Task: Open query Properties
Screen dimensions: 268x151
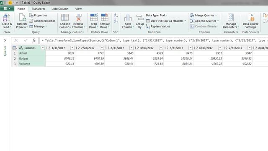Action: coord(38,16)
